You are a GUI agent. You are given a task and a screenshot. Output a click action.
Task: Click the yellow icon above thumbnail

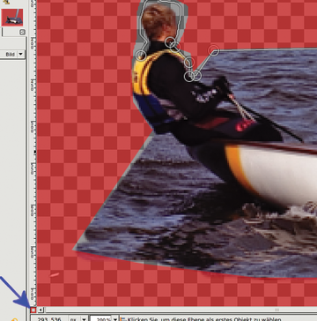(x=6, y=2)
